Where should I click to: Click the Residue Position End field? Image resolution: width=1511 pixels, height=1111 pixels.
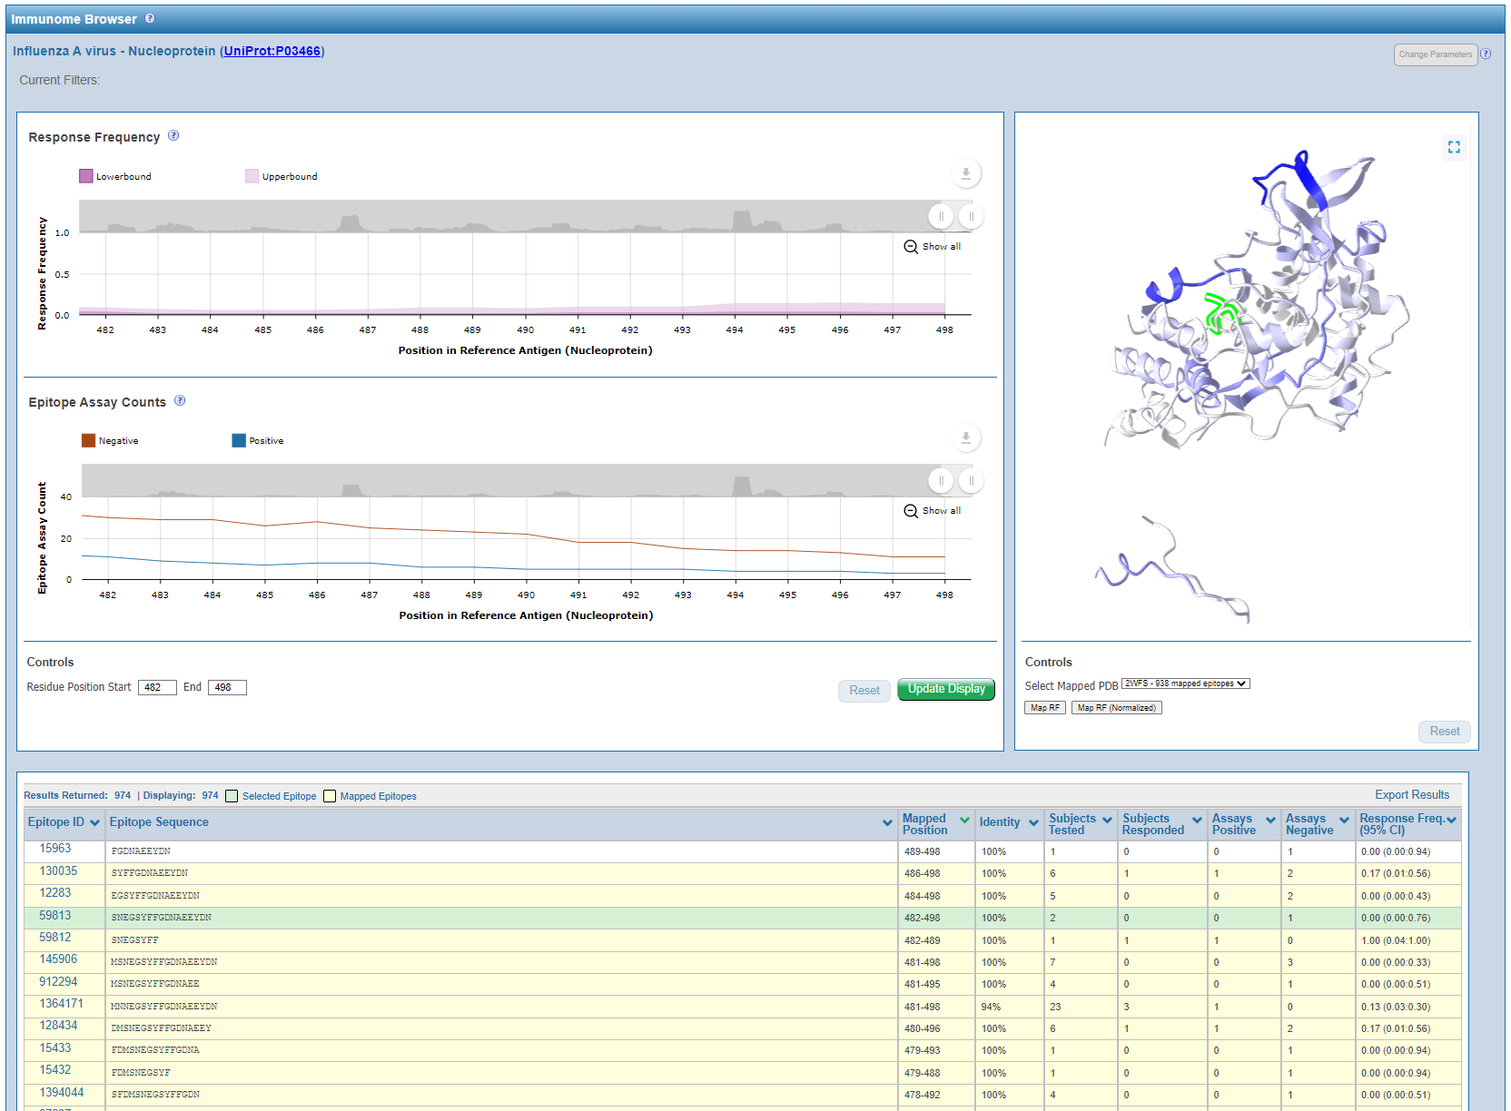click(x=227, y=687)
